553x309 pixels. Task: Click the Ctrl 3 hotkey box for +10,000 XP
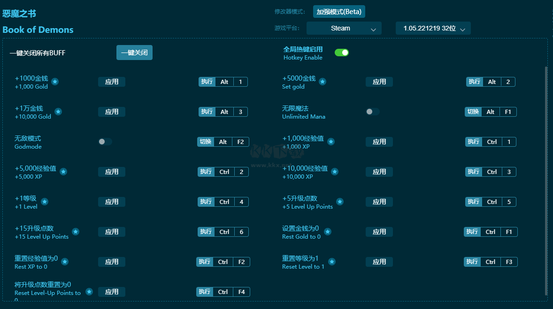(x=491, y=172)
